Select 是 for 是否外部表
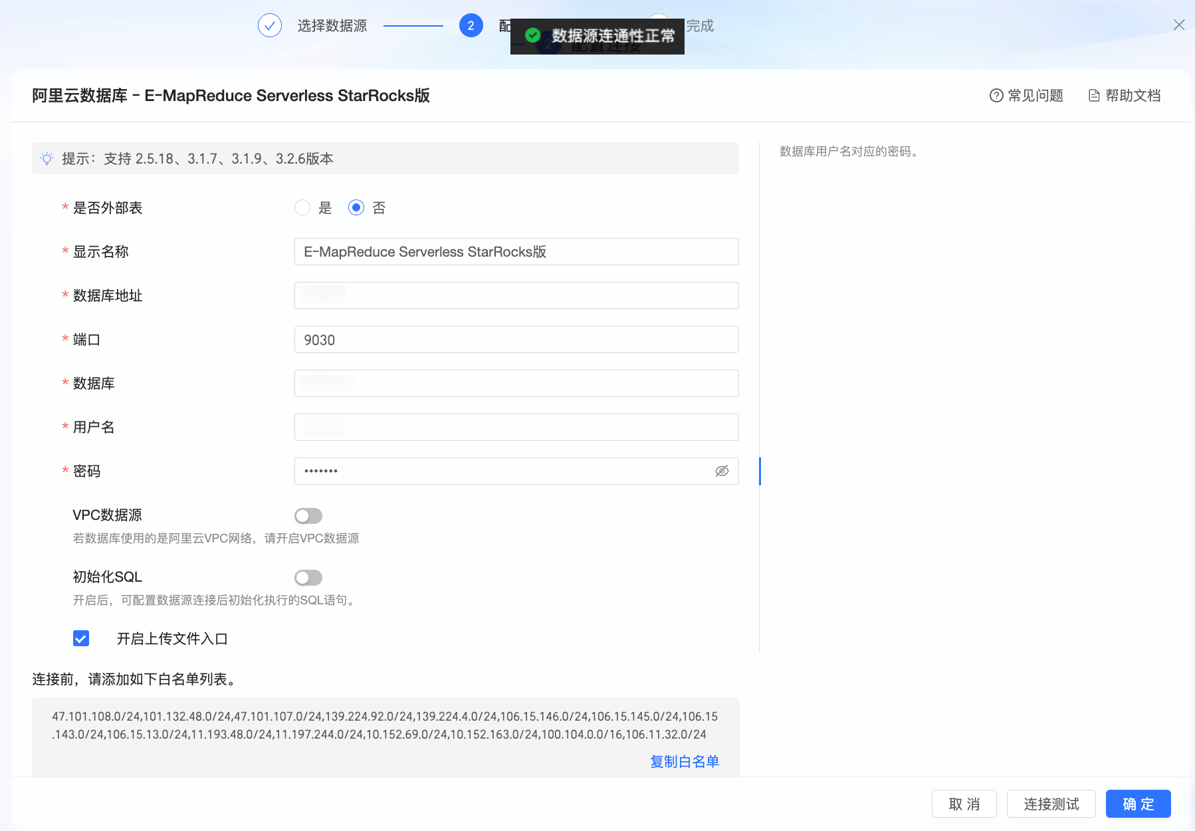The height and width of the screenshot is (831, 1195). coord(302,207)
